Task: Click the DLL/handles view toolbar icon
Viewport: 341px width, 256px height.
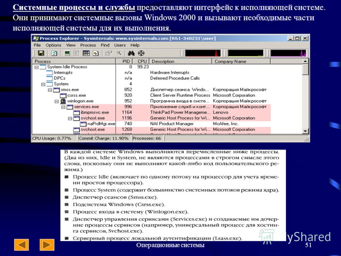Action: coord(95,53)
